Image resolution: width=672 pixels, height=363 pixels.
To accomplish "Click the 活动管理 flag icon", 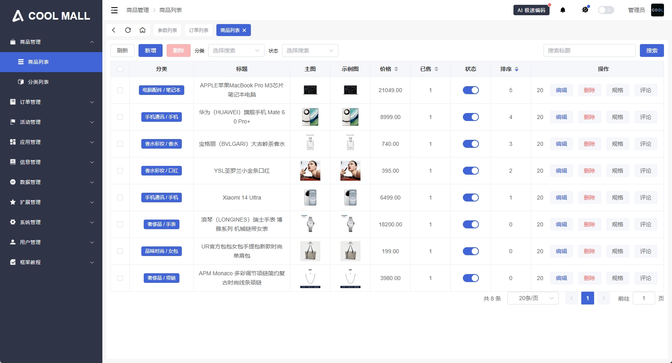I will click(x=13, y=122).
